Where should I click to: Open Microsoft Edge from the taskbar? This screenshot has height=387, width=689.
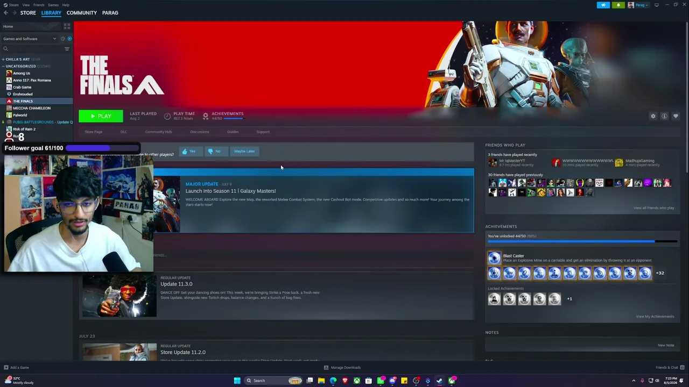click(333, 381)
